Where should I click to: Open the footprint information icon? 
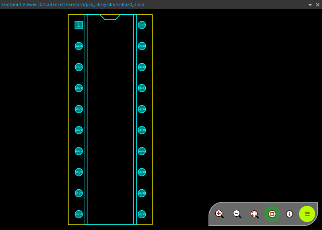(289, 214)
